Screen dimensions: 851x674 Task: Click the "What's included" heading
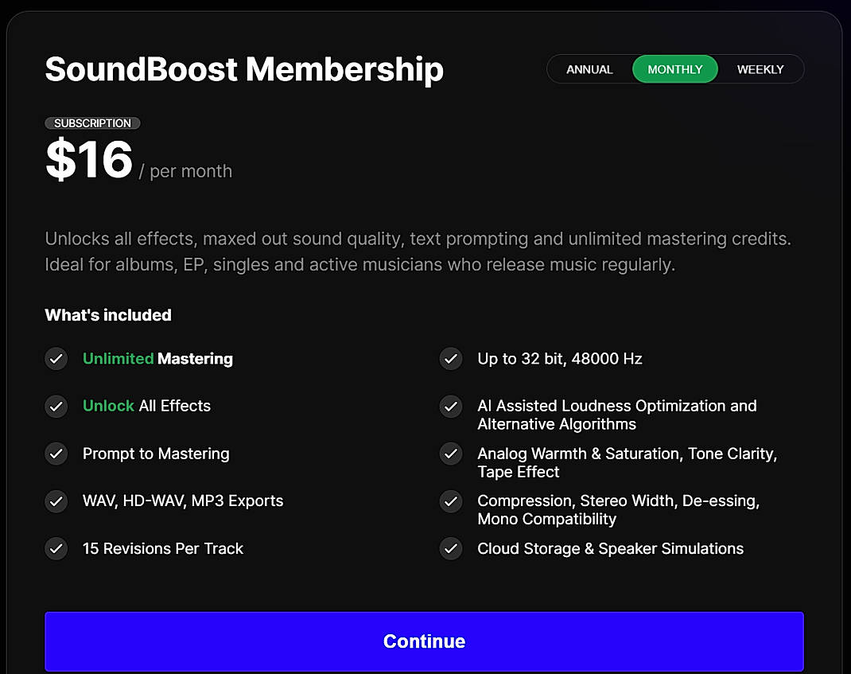click(108, 315)
